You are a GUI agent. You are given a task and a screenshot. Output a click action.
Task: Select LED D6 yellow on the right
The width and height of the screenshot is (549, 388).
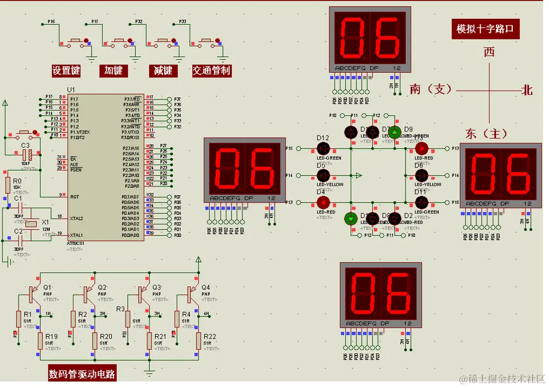pos(422,175)
